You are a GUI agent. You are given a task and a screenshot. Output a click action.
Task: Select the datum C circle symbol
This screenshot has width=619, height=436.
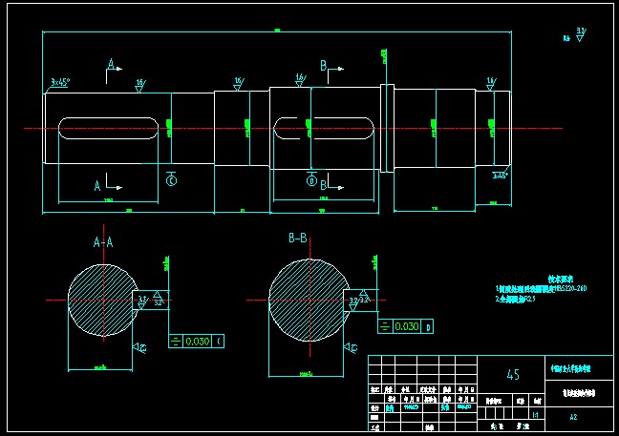172,180
